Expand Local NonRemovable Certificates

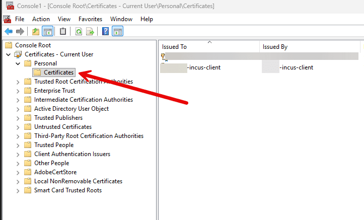[x=18, y=181]
